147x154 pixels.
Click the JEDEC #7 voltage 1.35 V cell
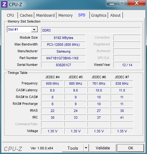click(x=122, y=131)
